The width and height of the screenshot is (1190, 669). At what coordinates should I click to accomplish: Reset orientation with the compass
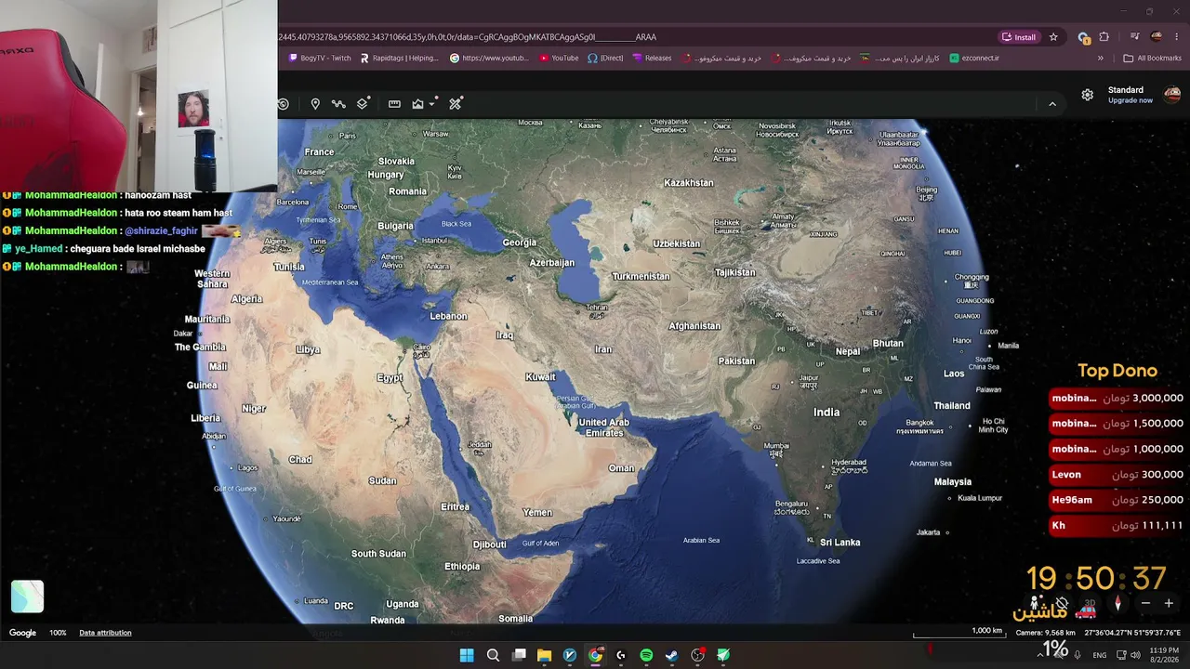coord(1117,603)
